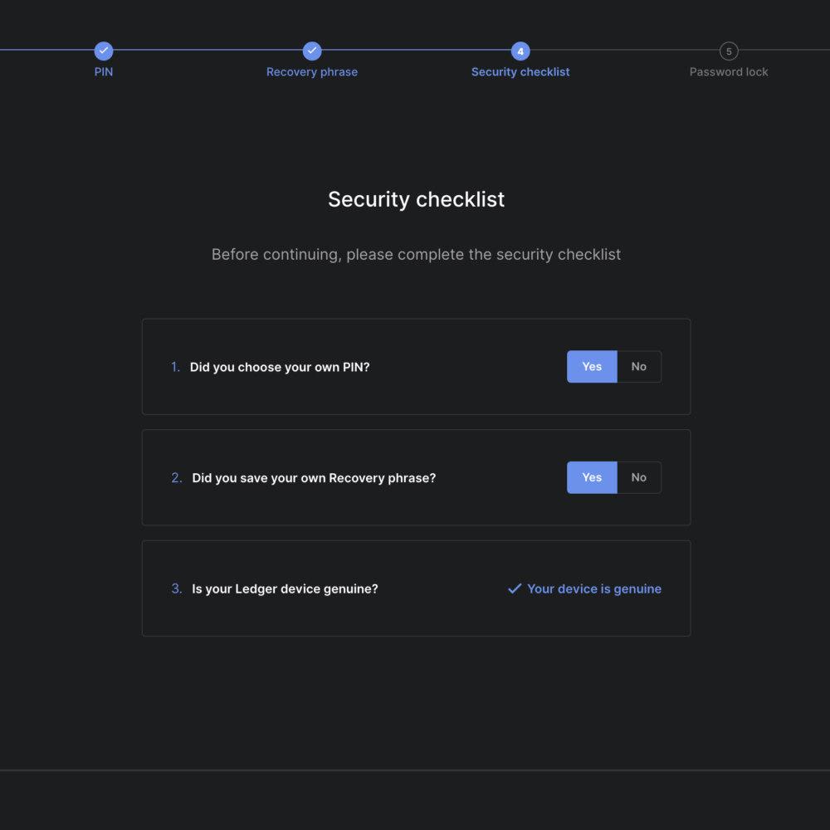This screenshot has width=830, height=830.
Task: Go back to the PIN step label
Action: [104, 72]
